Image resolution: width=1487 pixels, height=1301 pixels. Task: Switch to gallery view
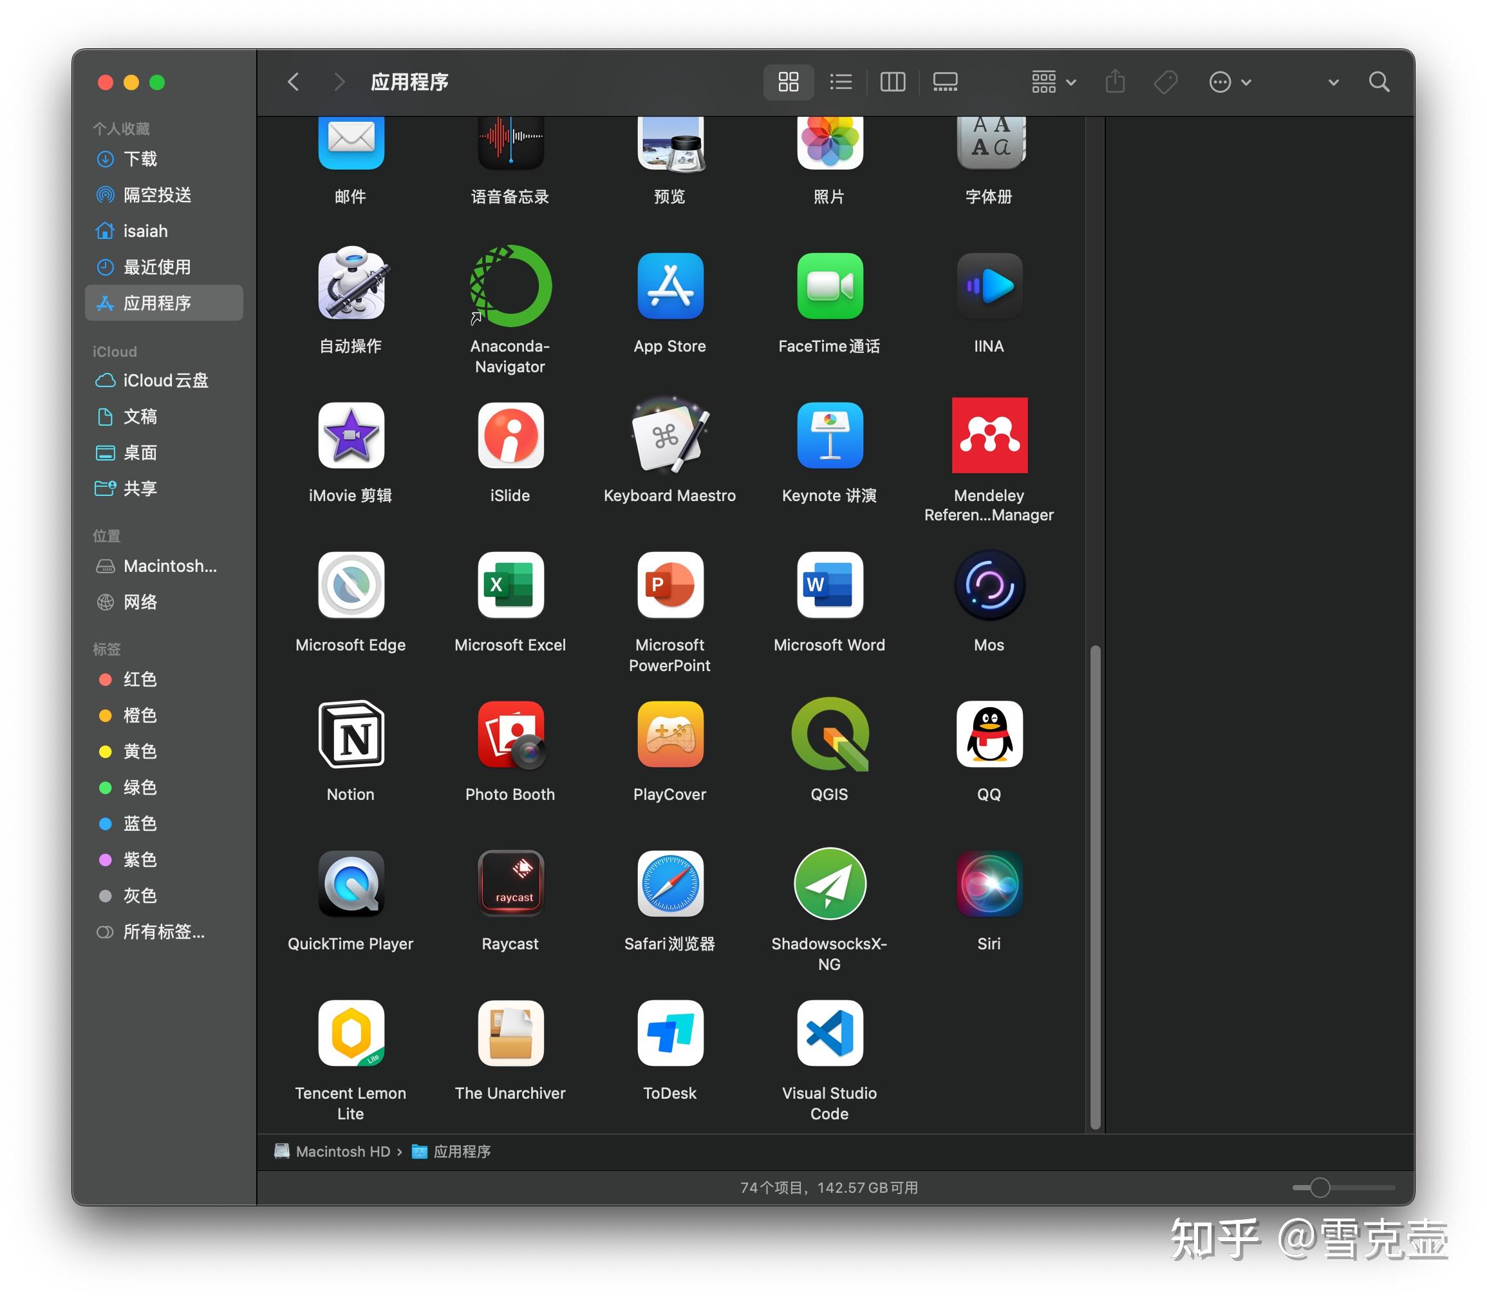pos(945,82)
